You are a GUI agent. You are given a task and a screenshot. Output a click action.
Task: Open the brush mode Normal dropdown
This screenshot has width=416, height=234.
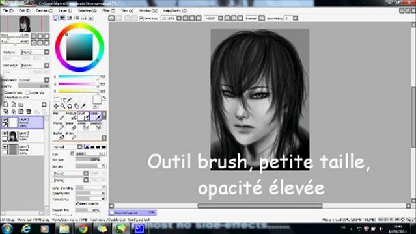pyautogui.click(x=68, y=147)
